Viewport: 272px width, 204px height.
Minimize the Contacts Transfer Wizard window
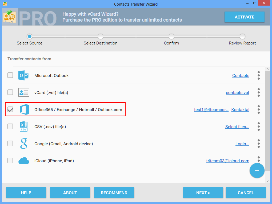pos(247,3)
